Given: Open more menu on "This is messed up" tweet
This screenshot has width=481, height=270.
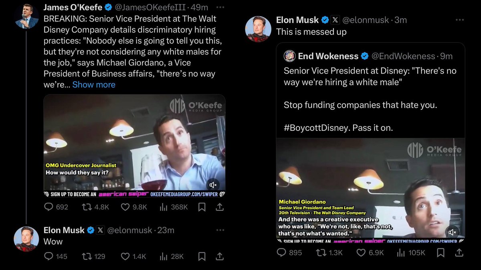Looking at the screenshot, I should tap(460, 20).
